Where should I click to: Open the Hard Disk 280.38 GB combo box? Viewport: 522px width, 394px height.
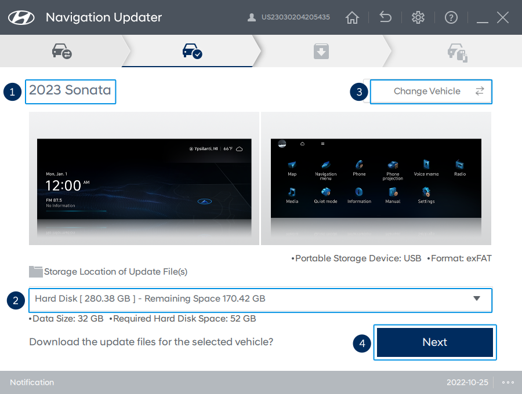[249, 299]
